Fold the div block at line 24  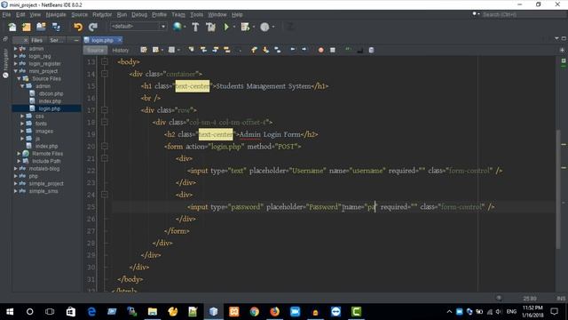105,195
